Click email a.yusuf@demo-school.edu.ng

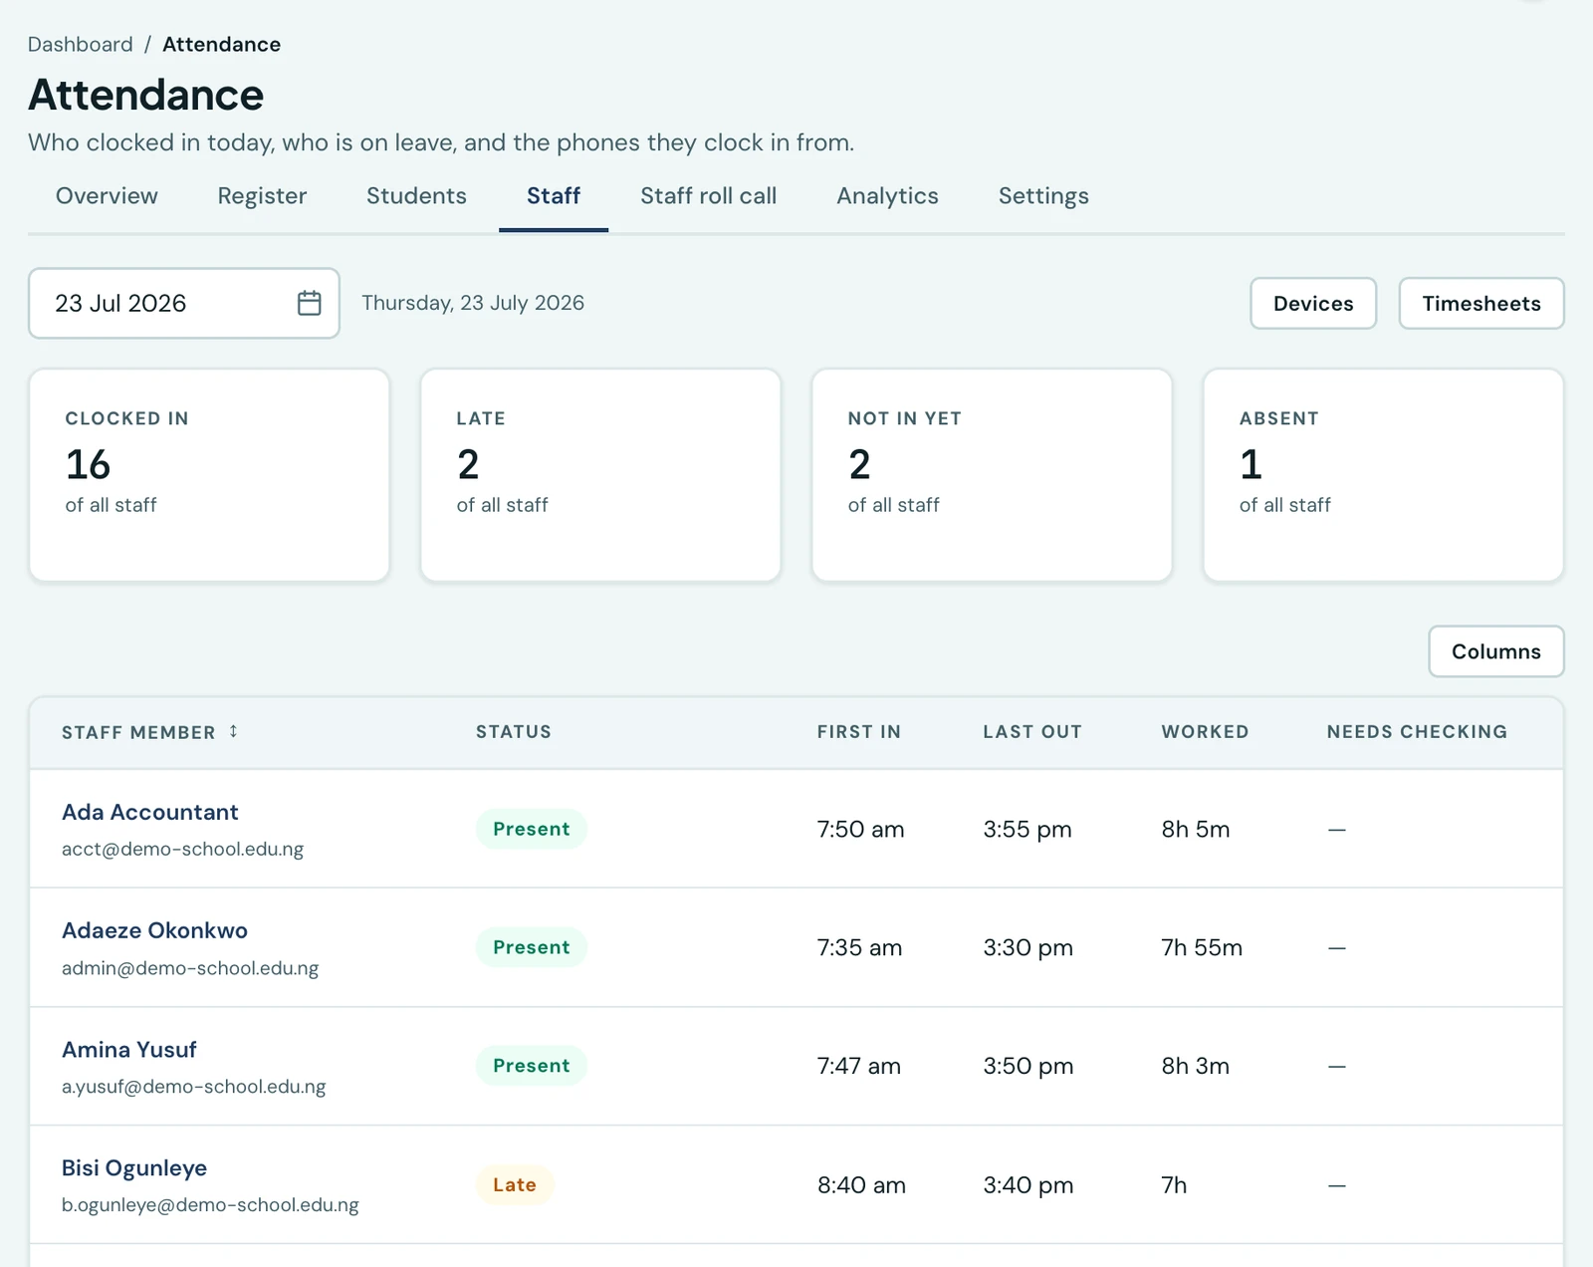[x=194, y=1086]
